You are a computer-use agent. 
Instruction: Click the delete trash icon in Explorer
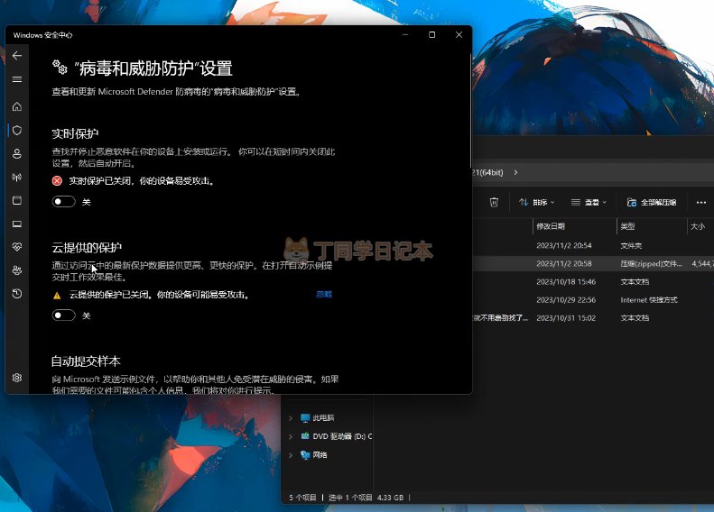tap(494, 202)
